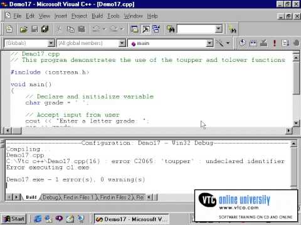
Task: Run program with red exclamation Execute icon
Action: [x=275, y=43]
